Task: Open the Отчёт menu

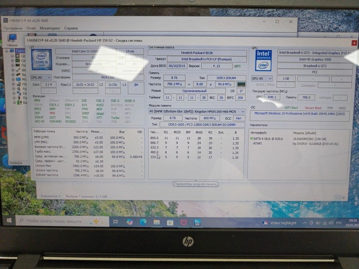Action: click(31, 28)
